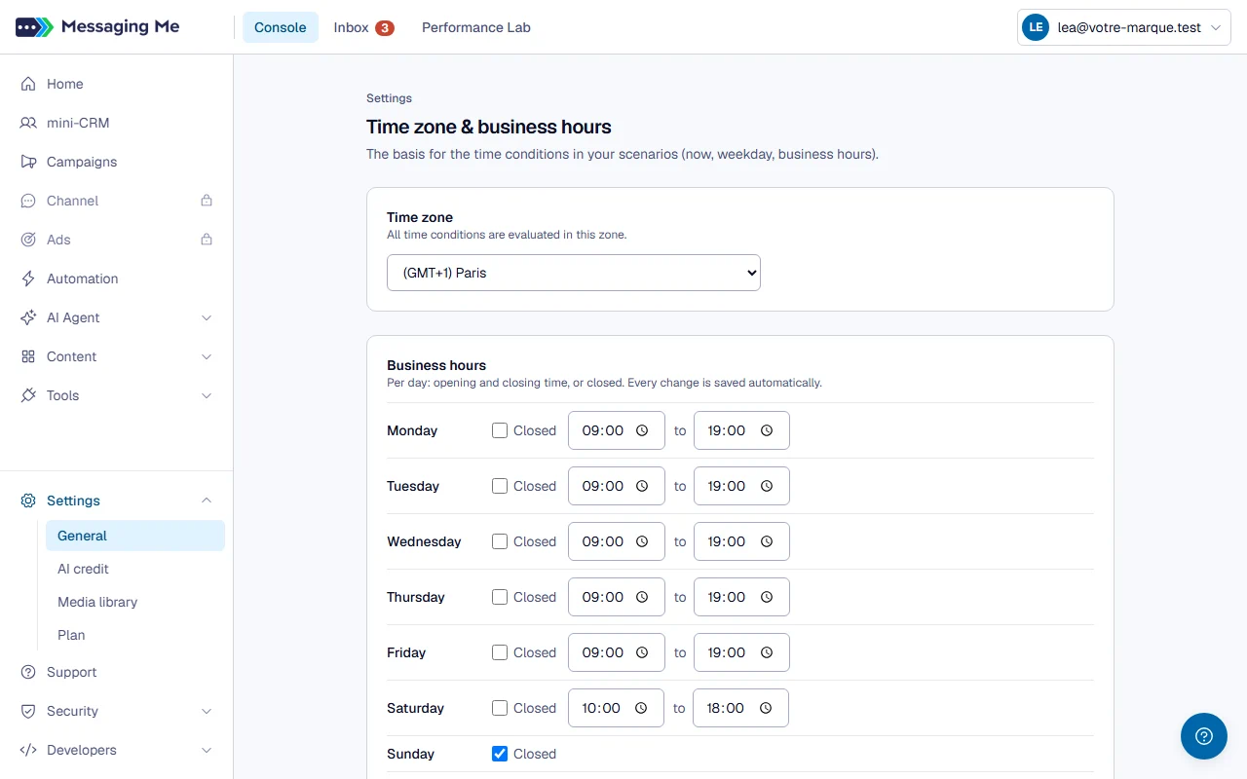Click the clock icon in Saturday closing time

tap(766, 708)
